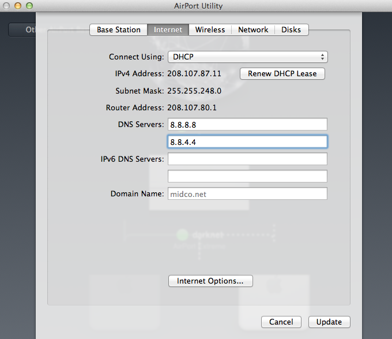Screen dimensions: 392x339
Task: Click the green zoom window button
Action: click(29, 6)
